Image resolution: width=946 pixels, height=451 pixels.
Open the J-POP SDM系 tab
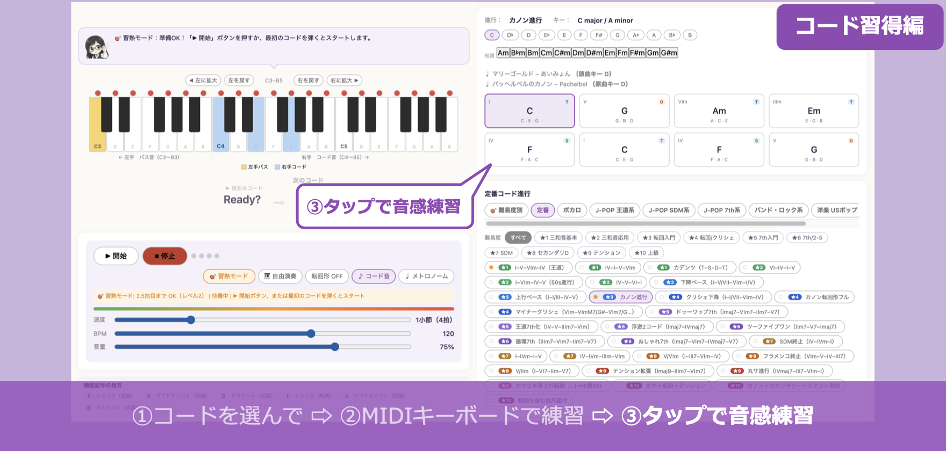(x=669, y=210)
